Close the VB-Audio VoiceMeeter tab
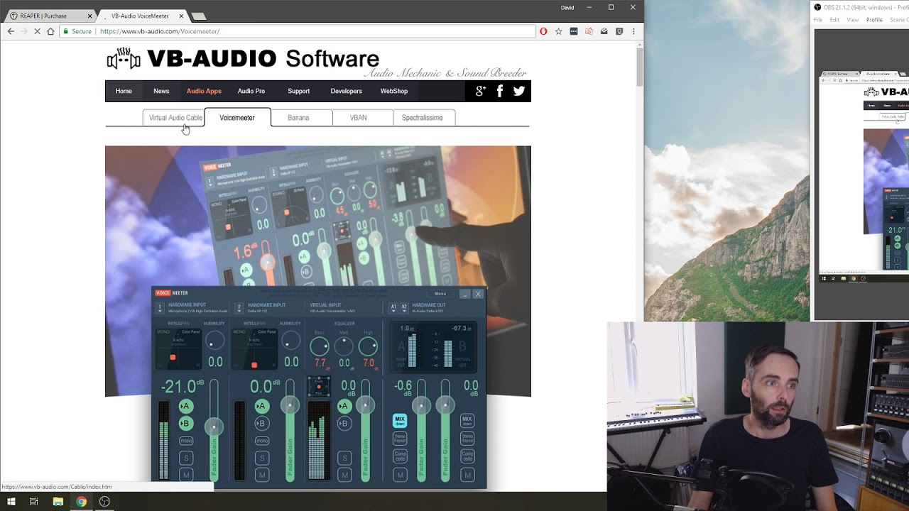Viewport: 909px width, 511px height. pyautogui.click(x=181, y=16)
